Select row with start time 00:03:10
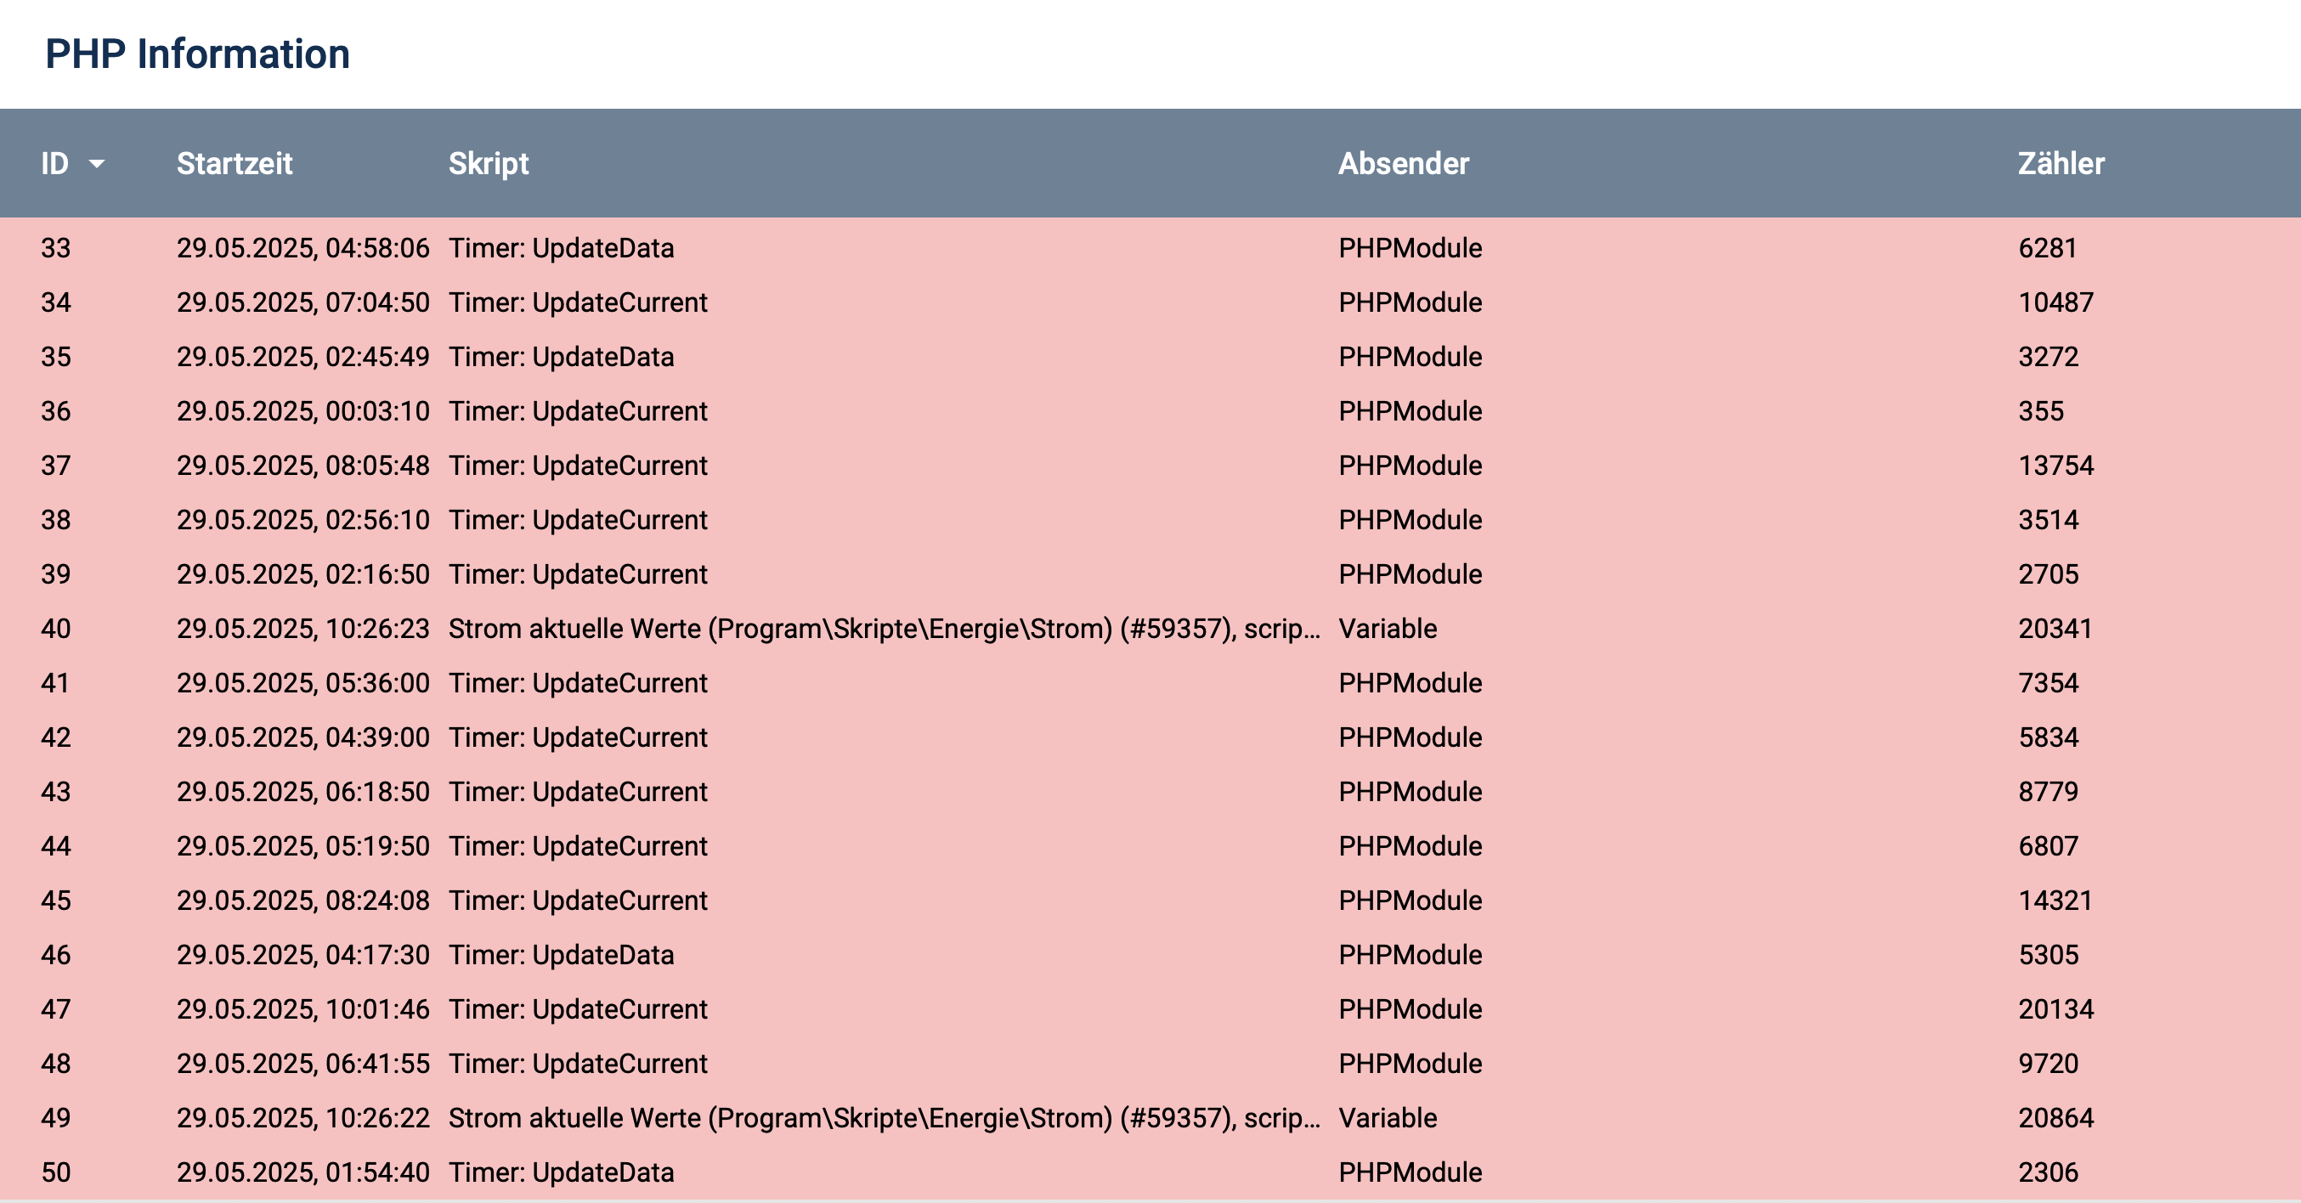This screenshot has width=2301, height=1203. point(1150,411)
